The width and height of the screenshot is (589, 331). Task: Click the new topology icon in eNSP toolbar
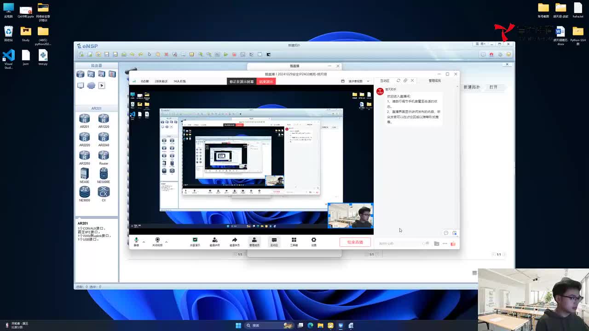click(81, 54)
